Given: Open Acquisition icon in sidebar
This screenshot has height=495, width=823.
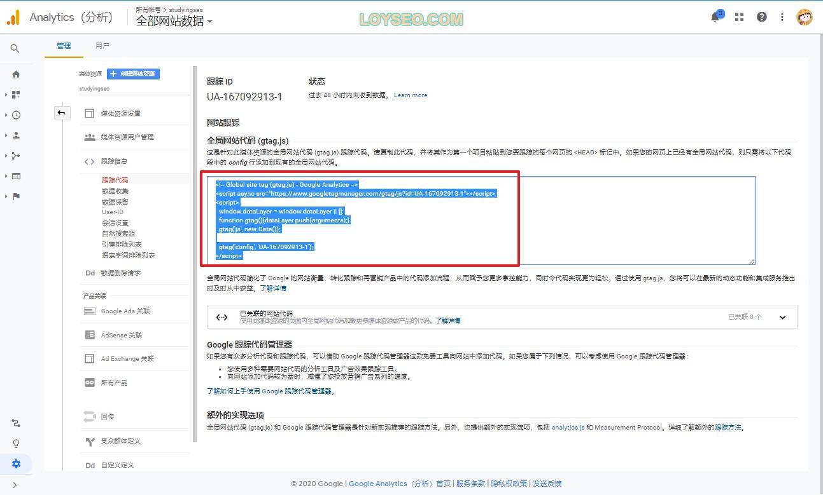Looking at the screenshot, I should pyautogui.click(x=16, y=156).
